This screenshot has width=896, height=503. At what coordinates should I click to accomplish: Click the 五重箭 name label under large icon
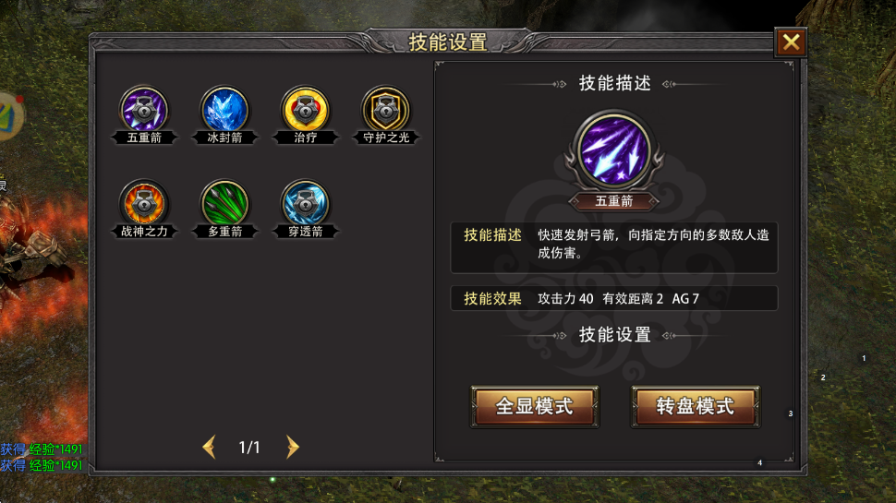click(614, 201)
